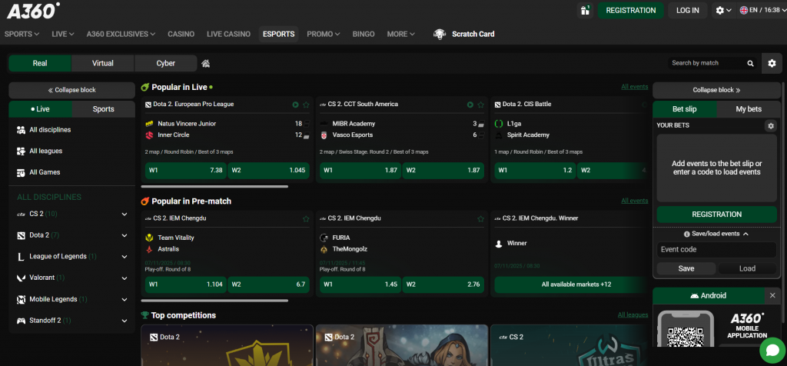Image resolution: width=787 pixels, height=366 pixels.
Task: Click the A360 logo
Action: (33, 10)
